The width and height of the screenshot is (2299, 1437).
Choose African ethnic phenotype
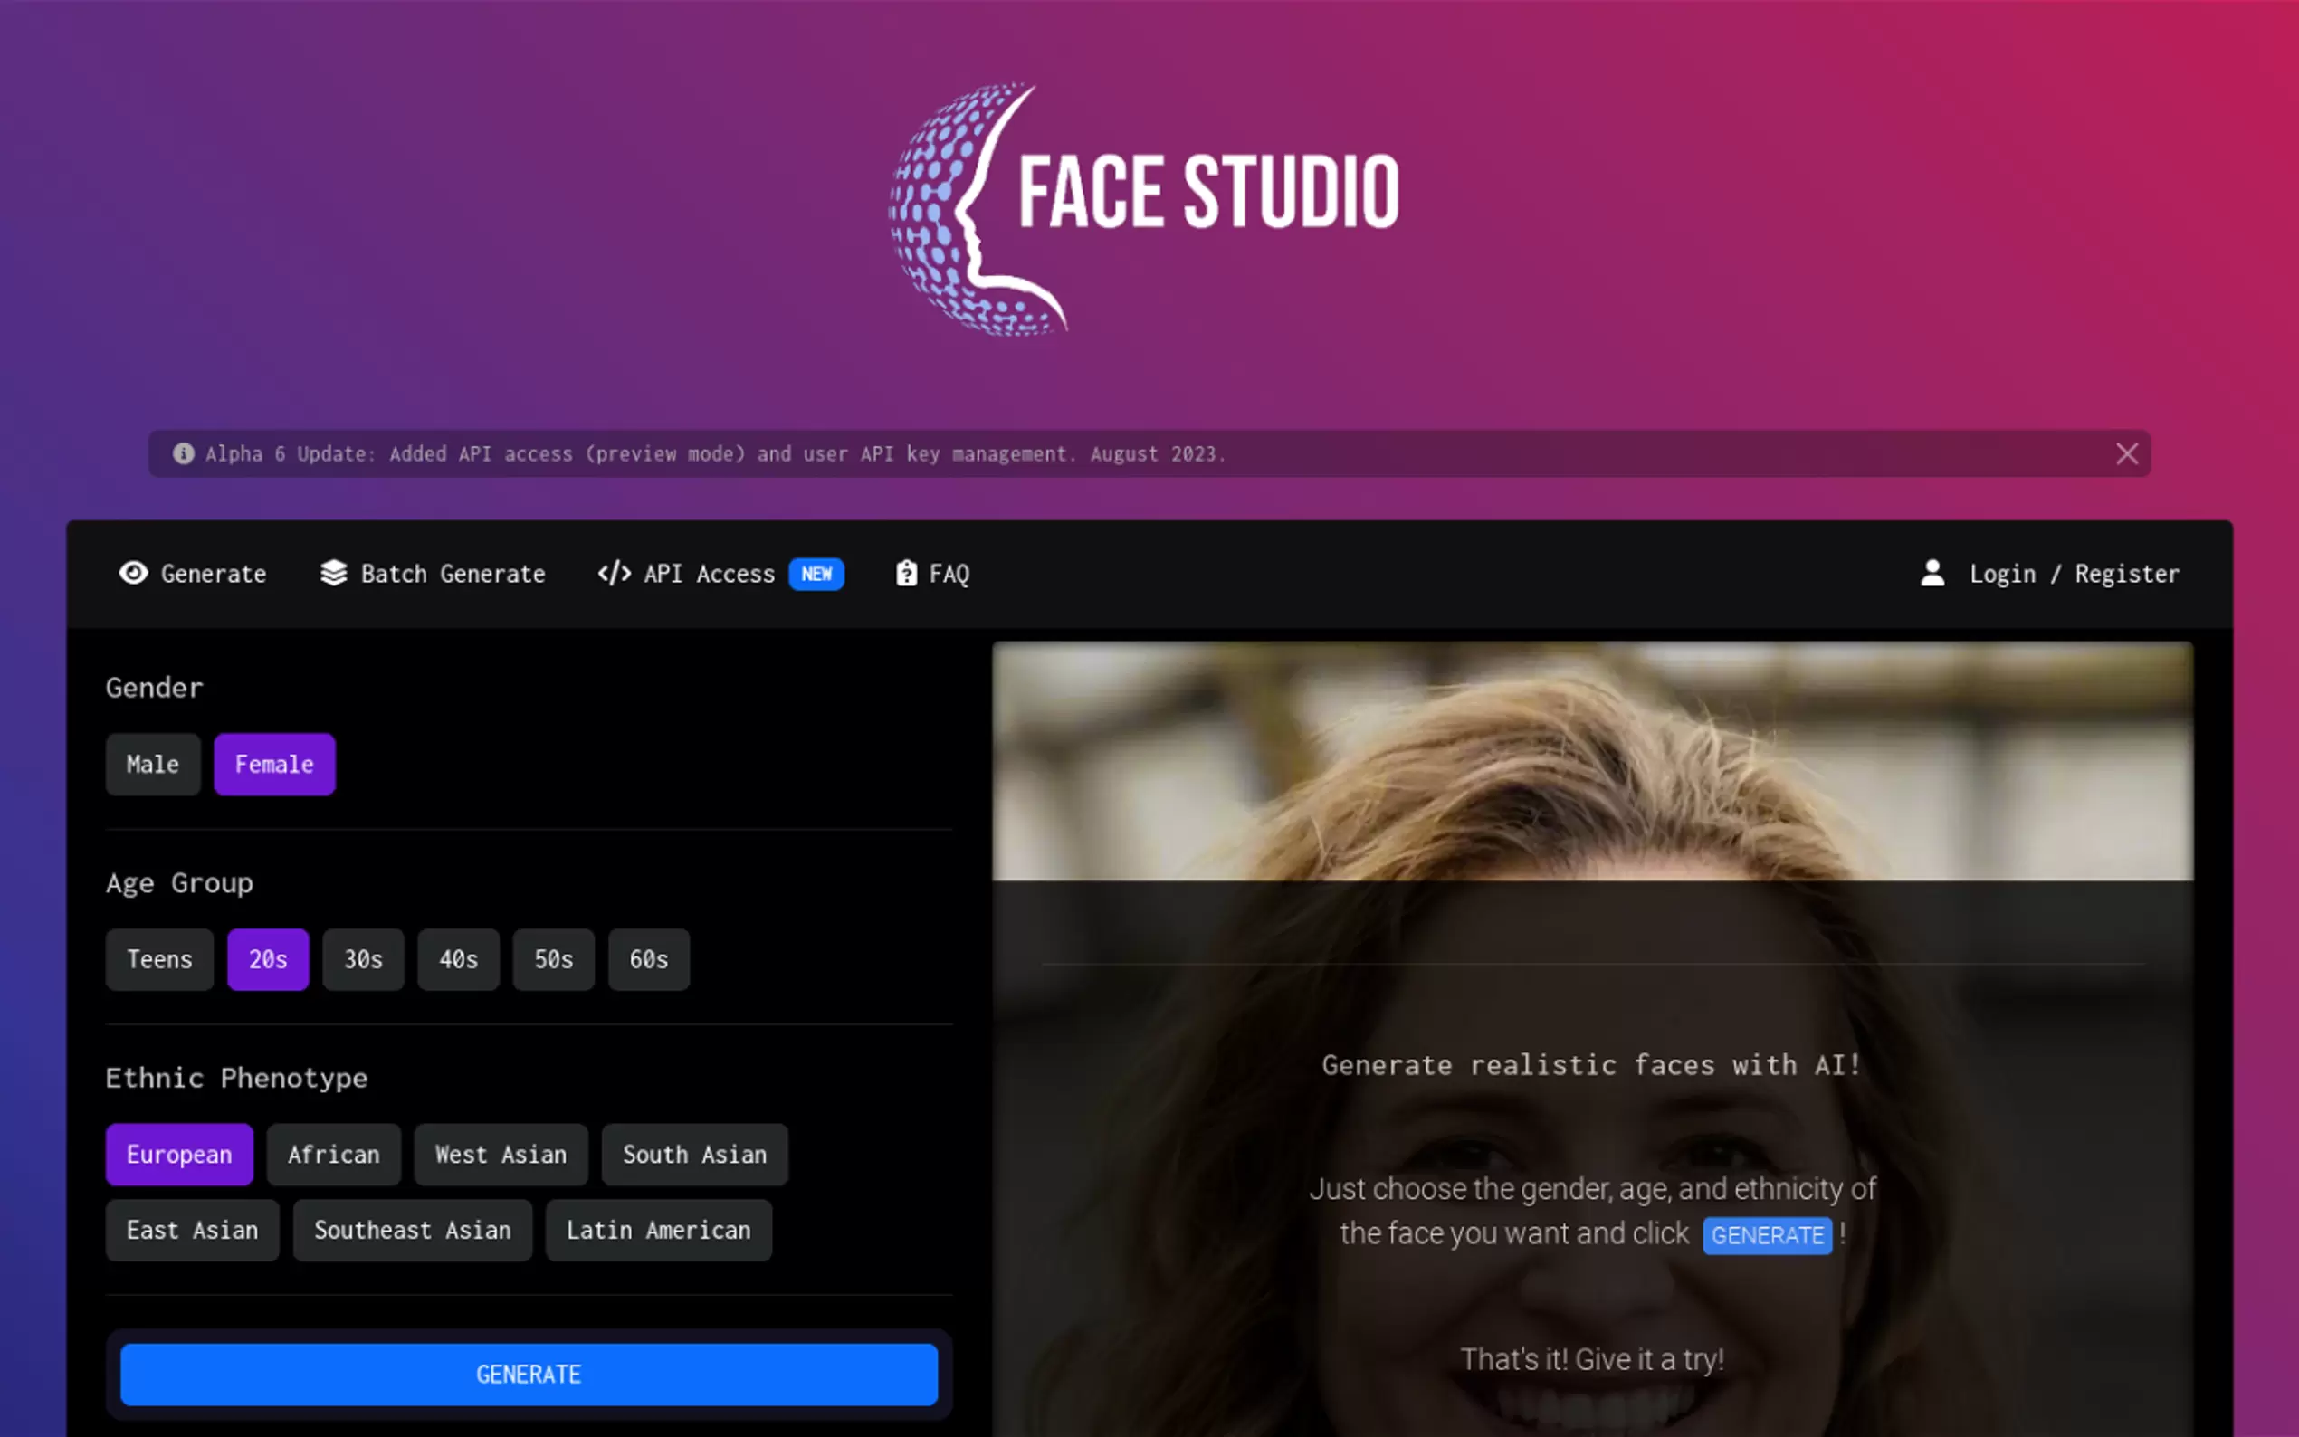pyautogui.click(x=334, y=1154)
